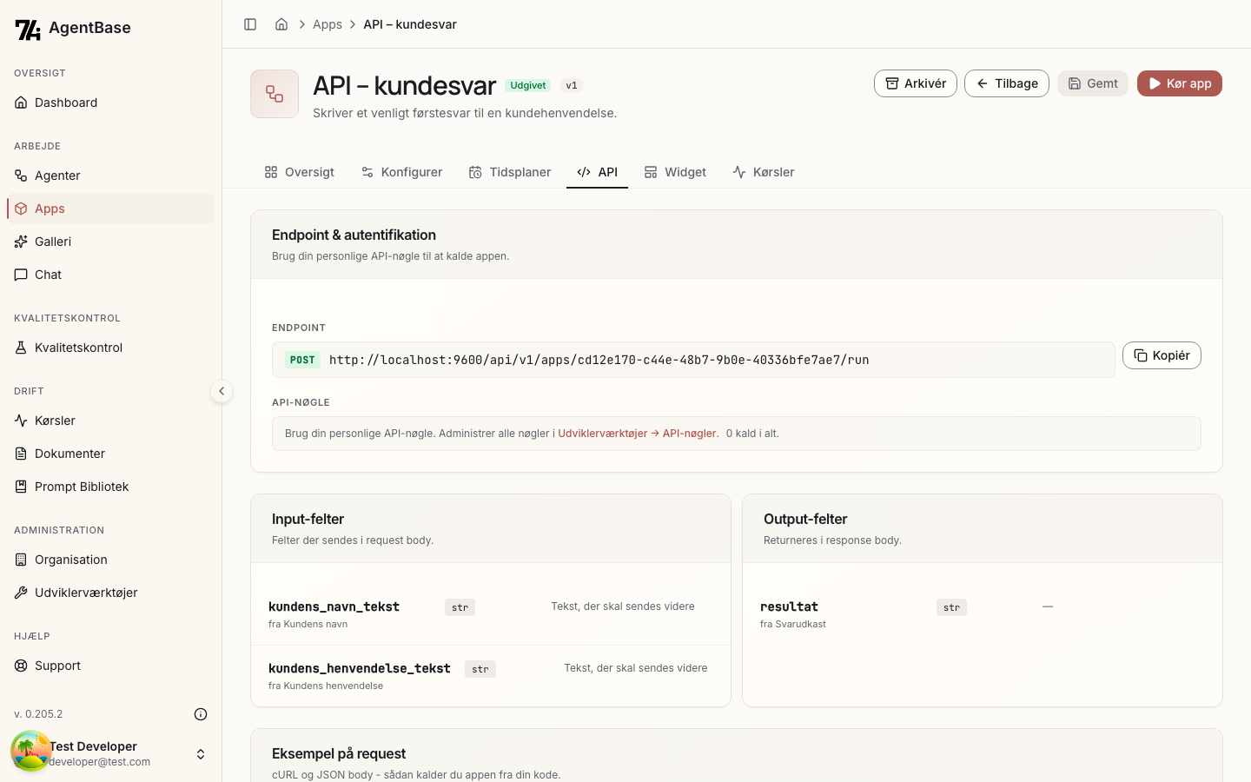This screenshot has width=1251, height=782.
Task: Open the Udviklerværktøjer → API-nøgler link
Action: tap(639, 434)
